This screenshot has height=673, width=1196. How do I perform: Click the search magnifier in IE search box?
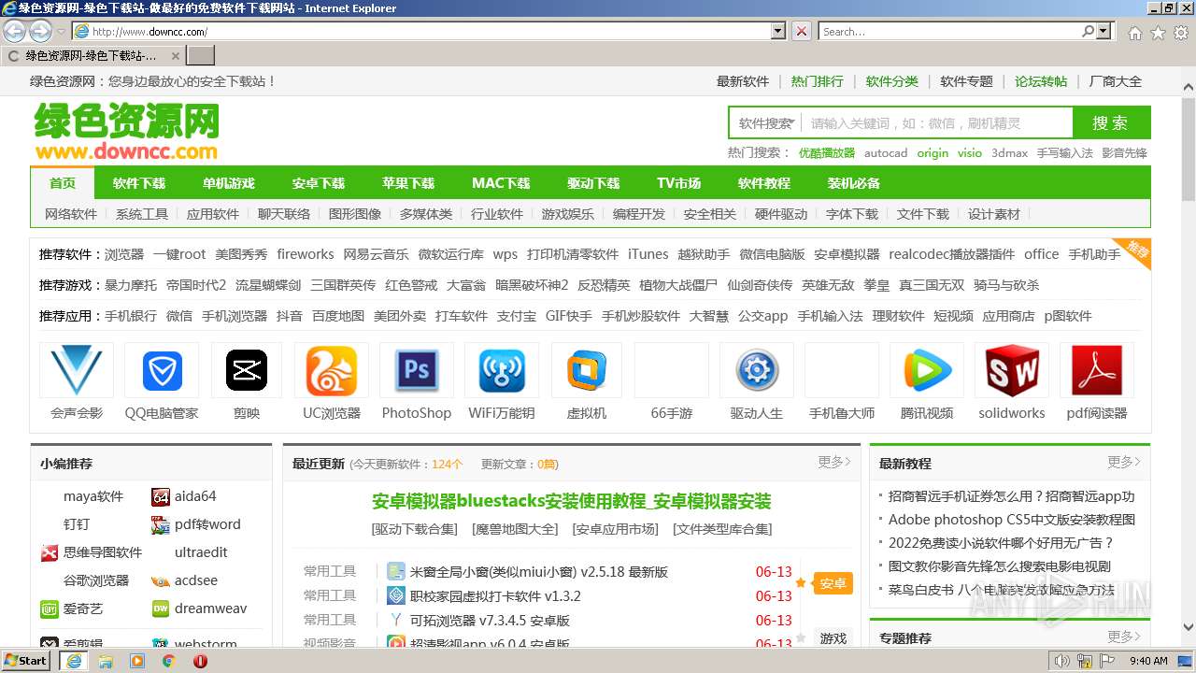(1089, 31)
